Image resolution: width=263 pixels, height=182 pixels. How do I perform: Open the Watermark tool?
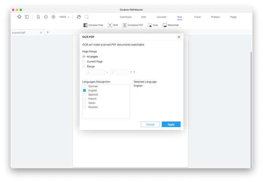[x=171, y=25]
